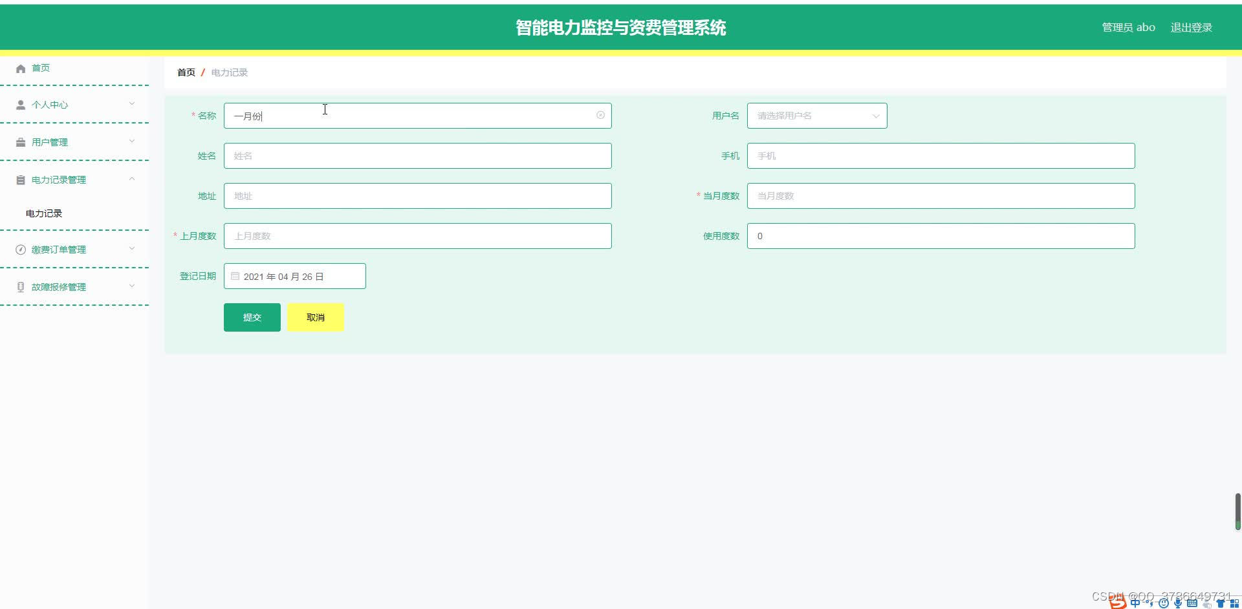Click the Sogou input method S logo
The width and height of the screenshot is (1242, 609).
[1118, 601]
